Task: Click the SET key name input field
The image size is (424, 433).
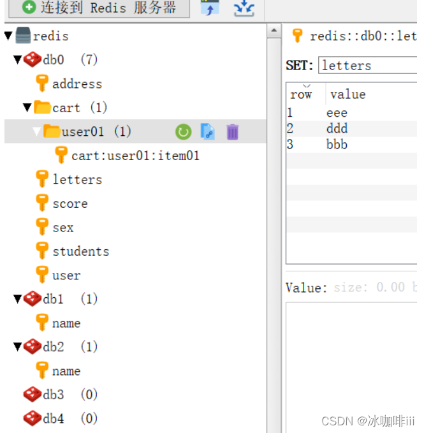Action: click(x=368, y=65)
